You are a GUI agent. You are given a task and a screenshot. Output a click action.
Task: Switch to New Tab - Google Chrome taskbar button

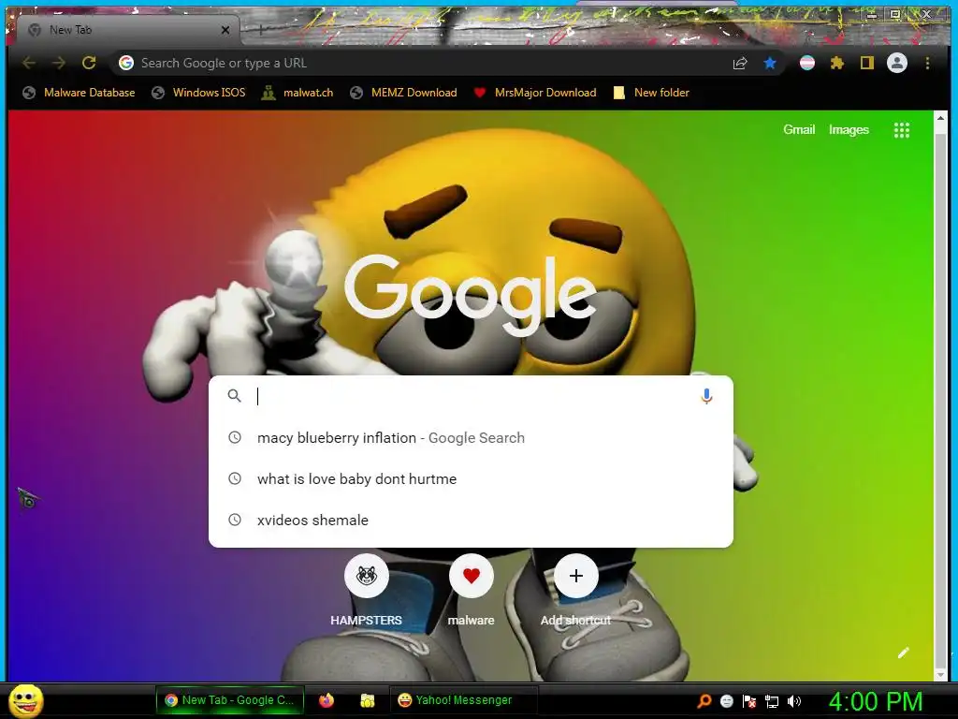click(x=230, y=700)
